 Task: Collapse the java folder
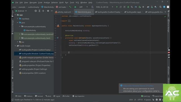pyautogui.click(x=18, y=23)
